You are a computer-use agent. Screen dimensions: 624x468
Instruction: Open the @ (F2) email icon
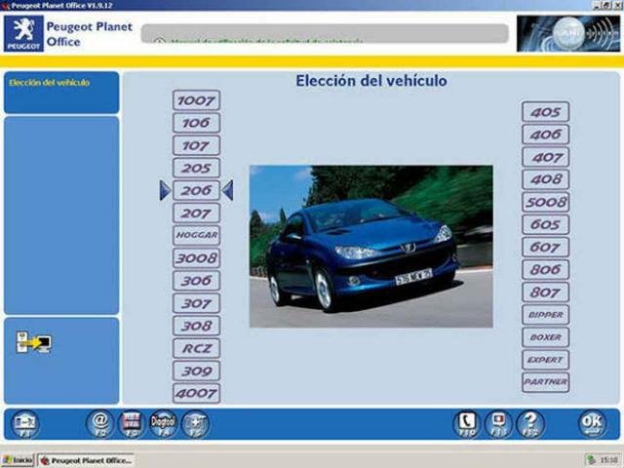100,423
